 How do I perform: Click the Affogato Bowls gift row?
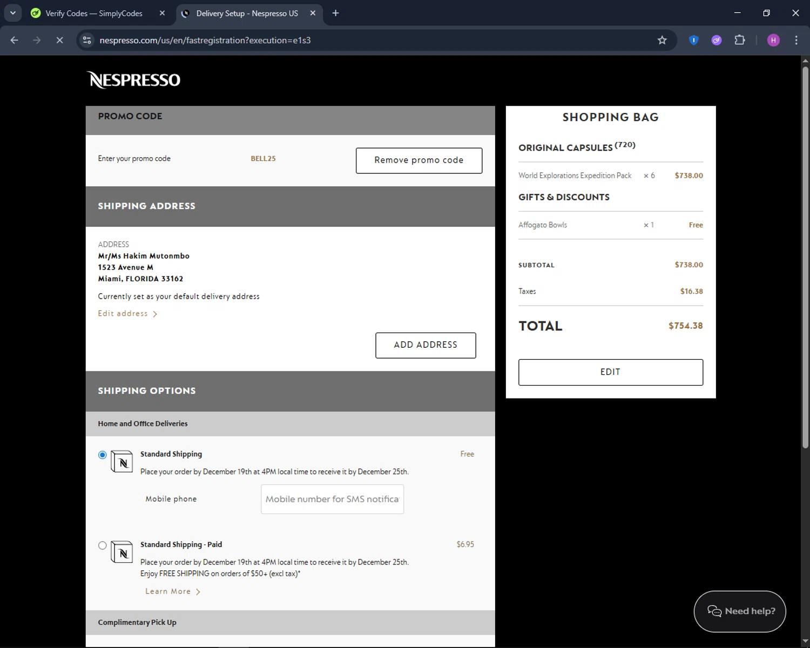pos(611,225)
